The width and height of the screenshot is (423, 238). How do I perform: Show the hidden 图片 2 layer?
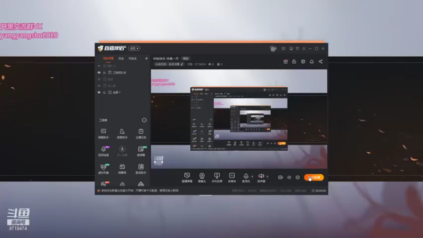[x=99, y=66]
